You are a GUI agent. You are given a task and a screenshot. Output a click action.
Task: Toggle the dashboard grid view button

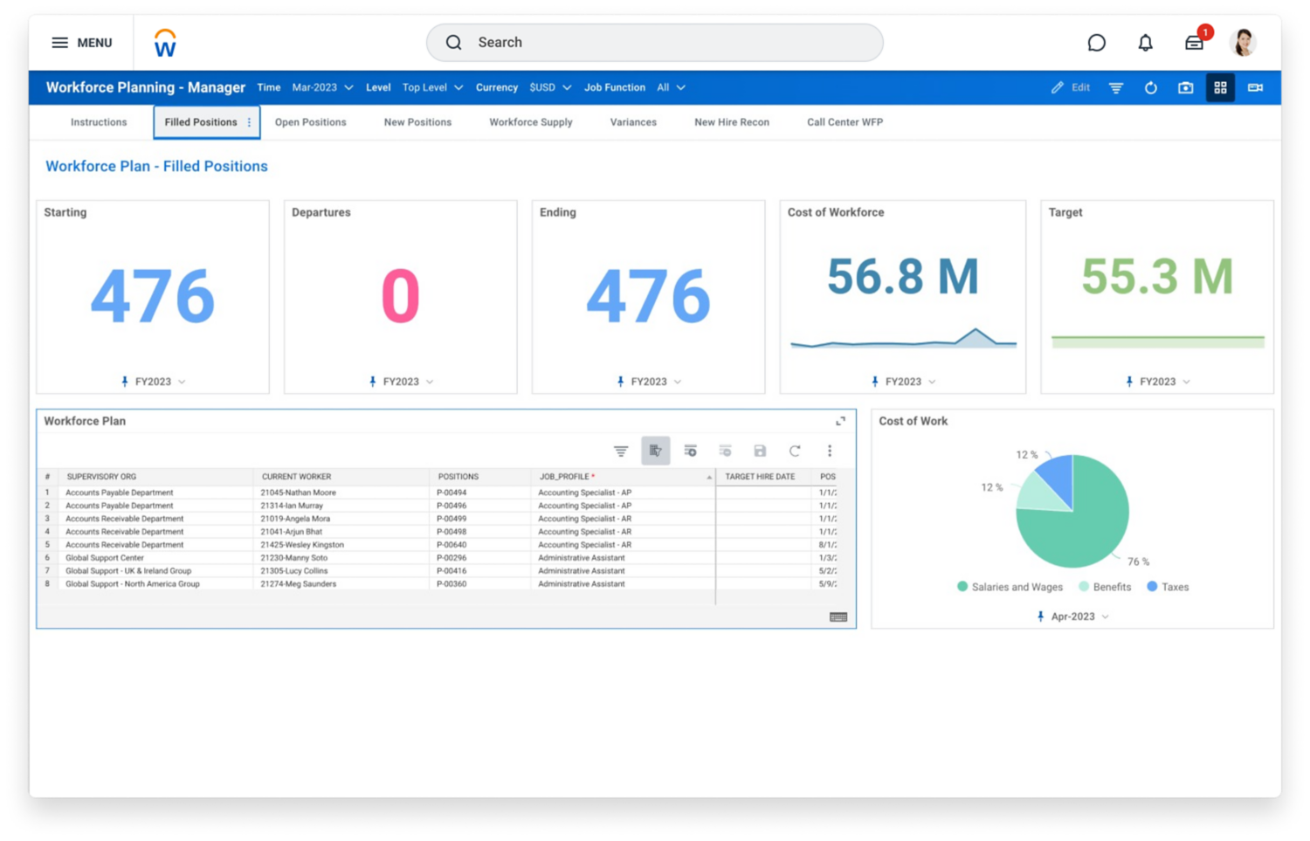click(x=1220, y=87)
